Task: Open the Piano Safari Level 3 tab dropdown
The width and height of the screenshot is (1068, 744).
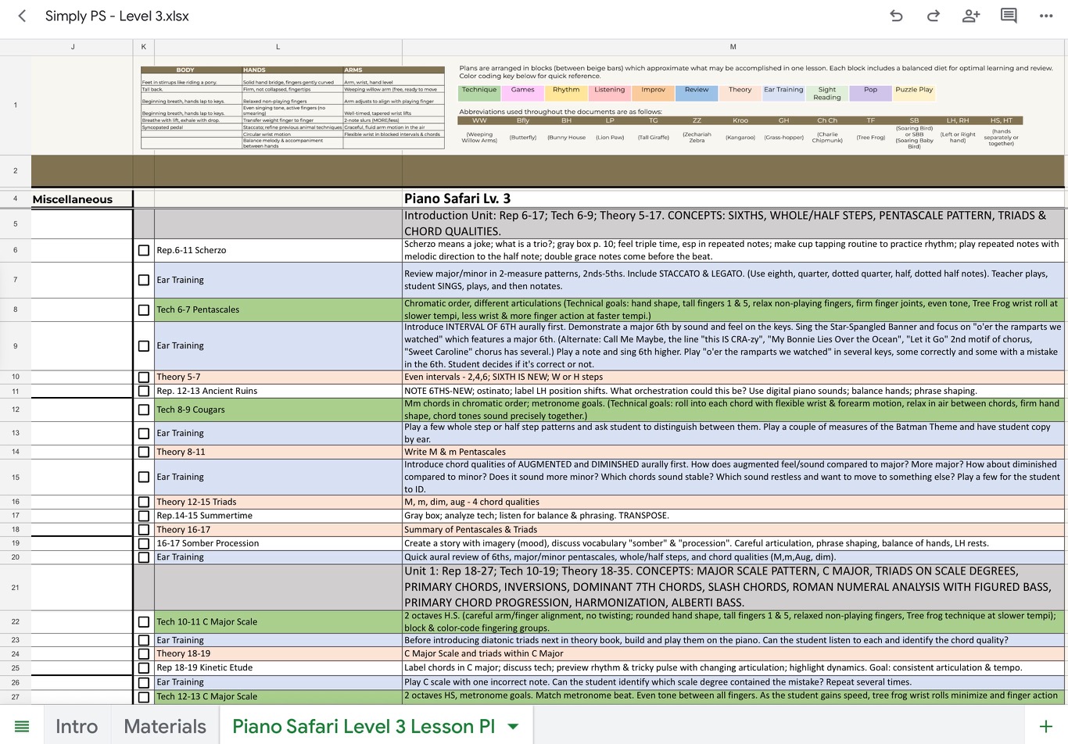Action: (x=513, y=727)
